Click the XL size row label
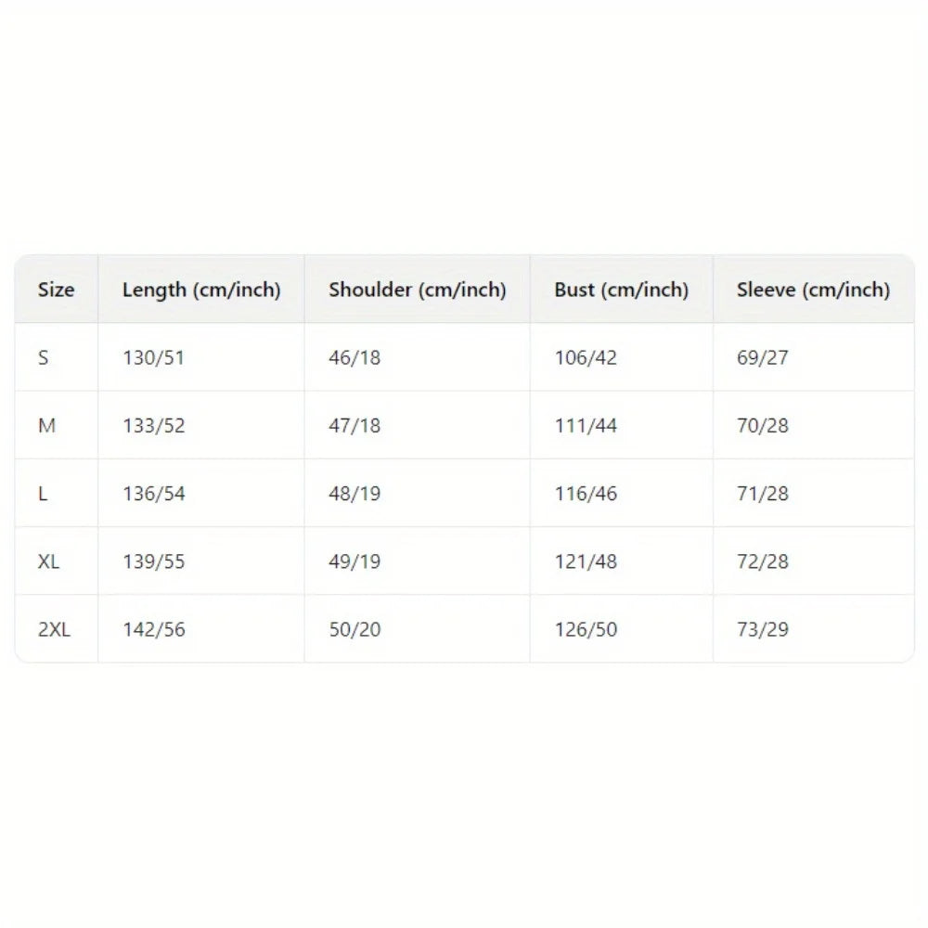 49,561
